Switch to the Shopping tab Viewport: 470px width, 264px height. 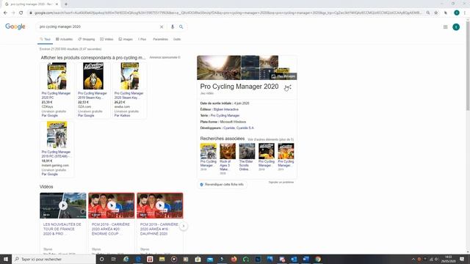(87, 39)
